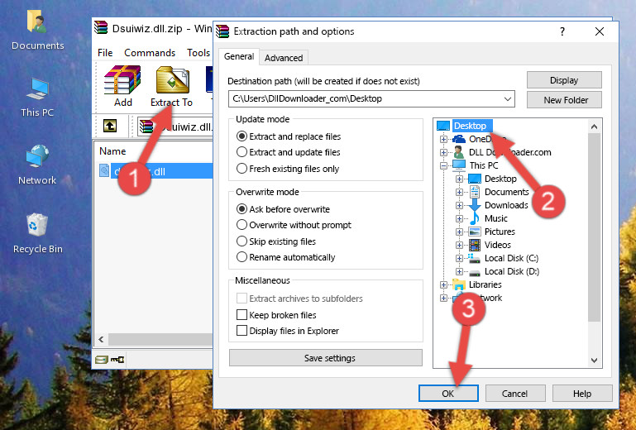The width and height of the screenshot is (636, 430).
Task: Click the up one level arrow icon
Action: pos(110,127)
